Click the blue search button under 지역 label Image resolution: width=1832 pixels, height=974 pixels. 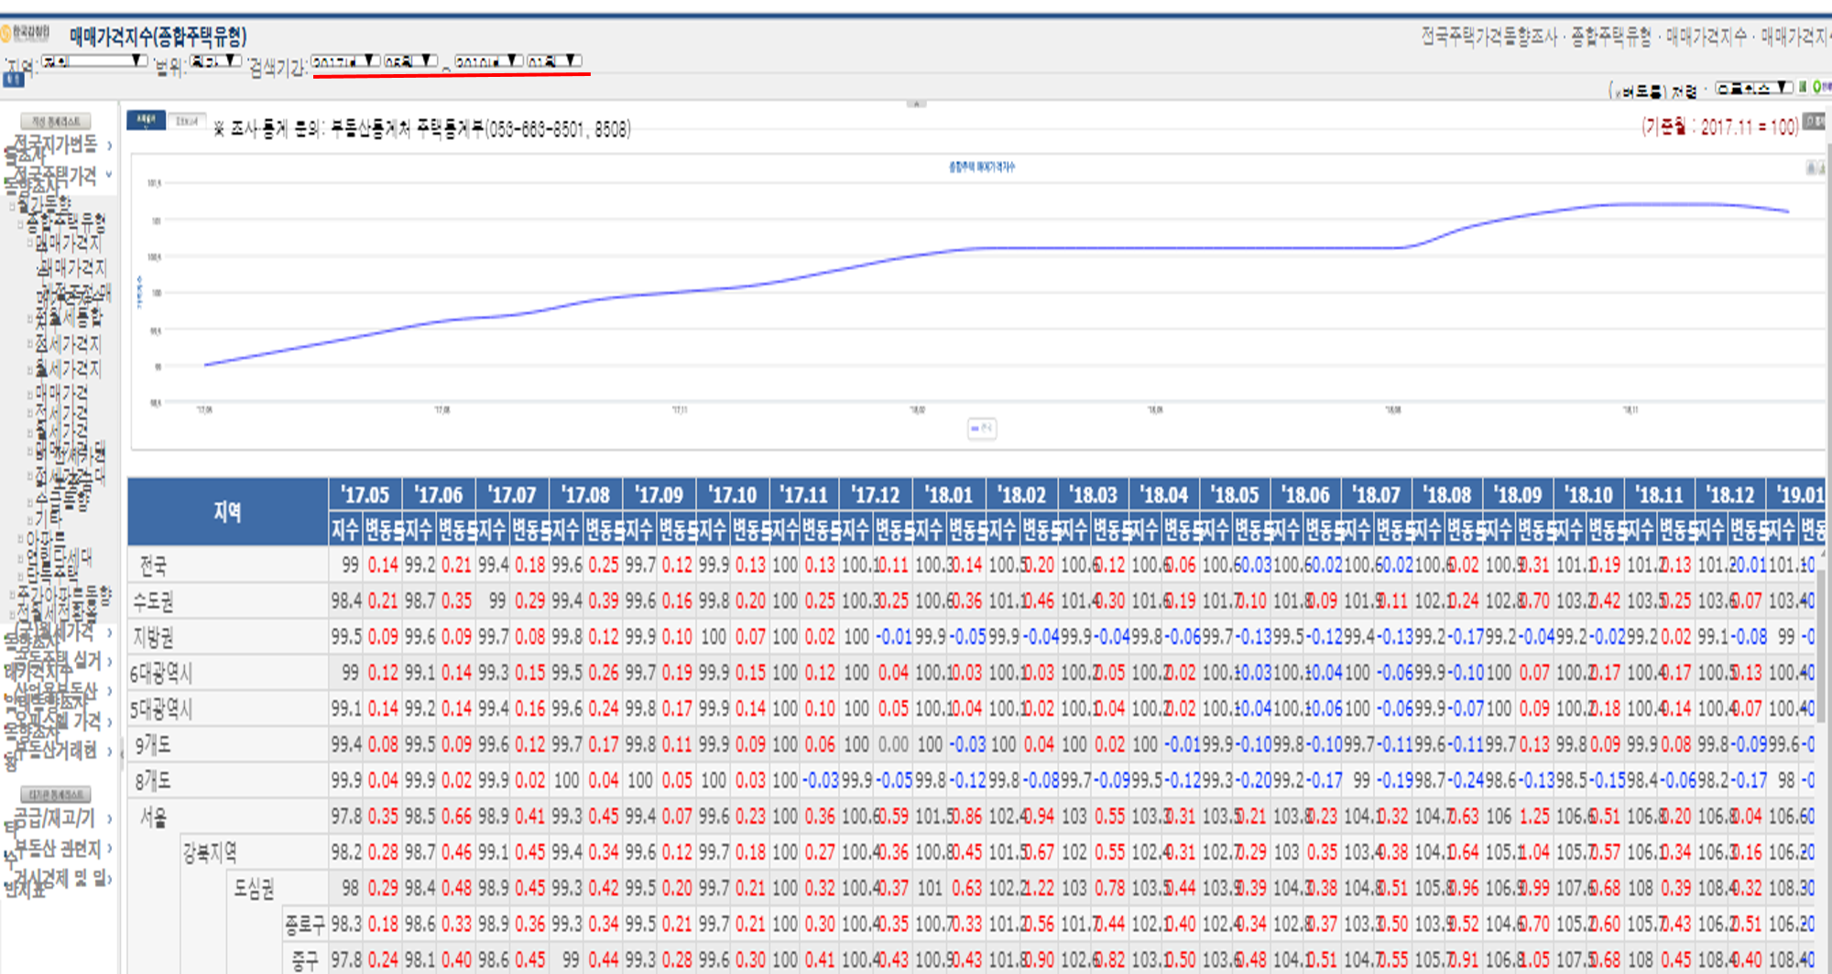pyautogui.click(x=13, y=81)
